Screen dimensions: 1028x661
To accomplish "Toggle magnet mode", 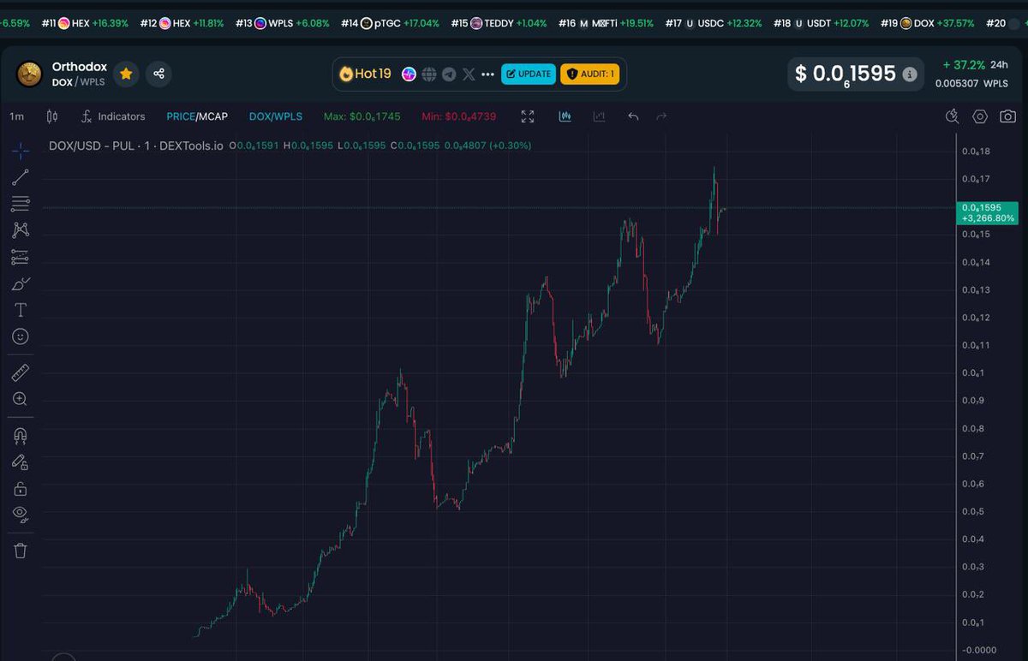I will pos(21,436).
